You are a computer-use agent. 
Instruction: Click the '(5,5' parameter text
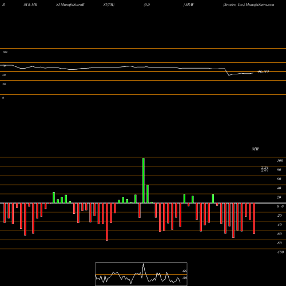click(147, 5)
